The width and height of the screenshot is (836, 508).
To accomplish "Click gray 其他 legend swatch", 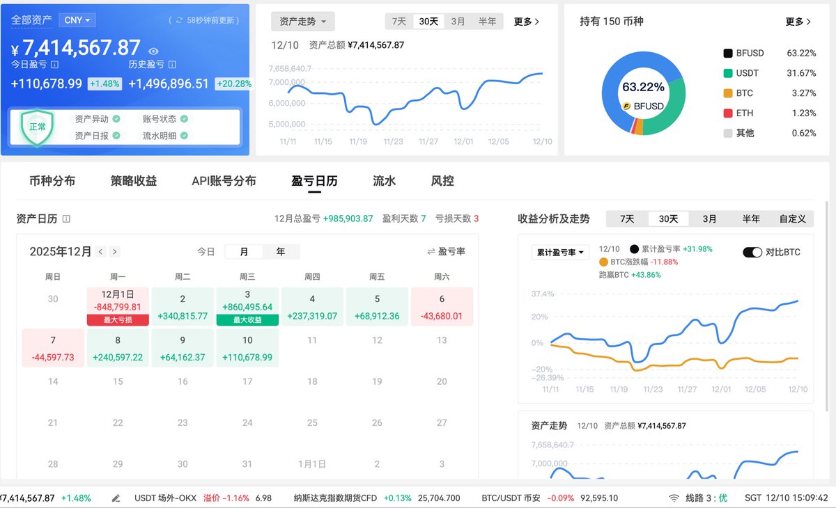I will coord(728,133).
